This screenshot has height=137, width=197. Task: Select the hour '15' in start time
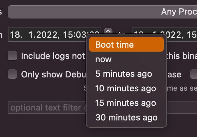coord(68,35)
